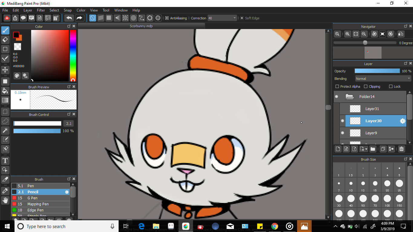Select the Move tool

click(5, 70)
